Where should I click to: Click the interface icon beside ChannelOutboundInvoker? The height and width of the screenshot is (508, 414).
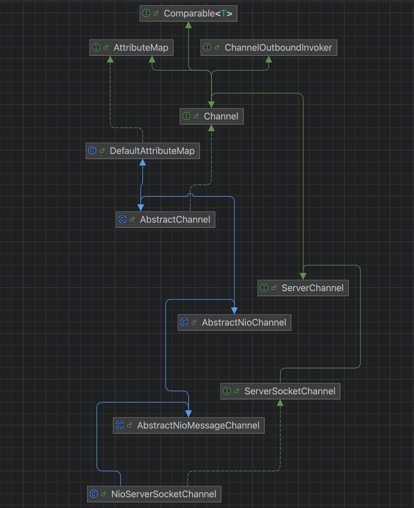tap(207, 48)
